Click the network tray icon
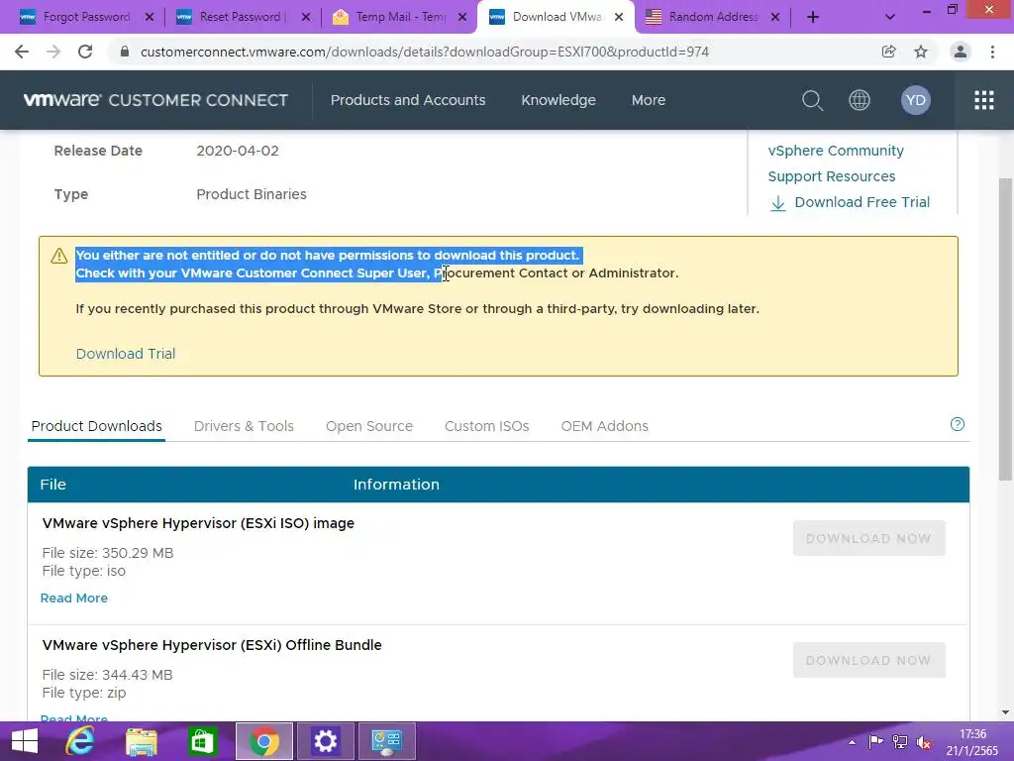 [899, 742]
